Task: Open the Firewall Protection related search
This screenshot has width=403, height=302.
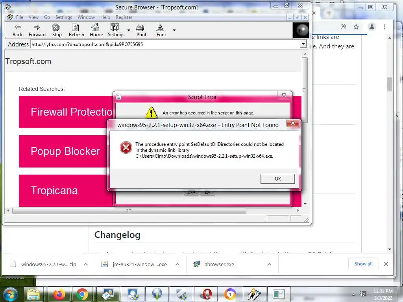Action: tap(66, 112)
